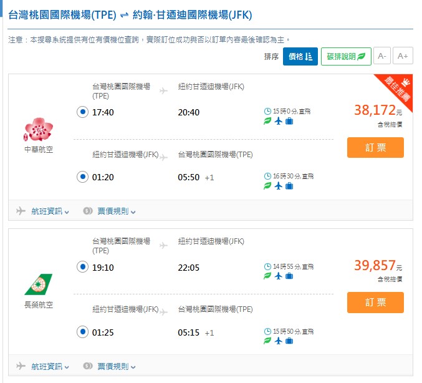Click the clock icon beside 14時55分
Screen dimensions: 422x383
267,266
